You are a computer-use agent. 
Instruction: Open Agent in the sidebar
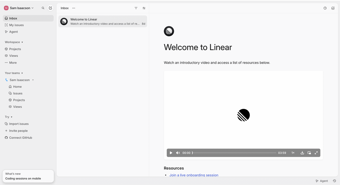pos(28,32)
